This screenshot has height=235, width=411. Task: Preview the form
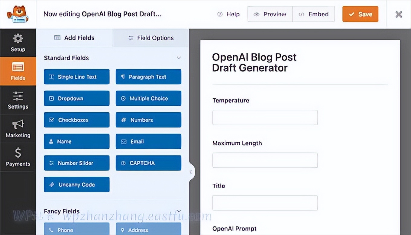tap(270, 14)
